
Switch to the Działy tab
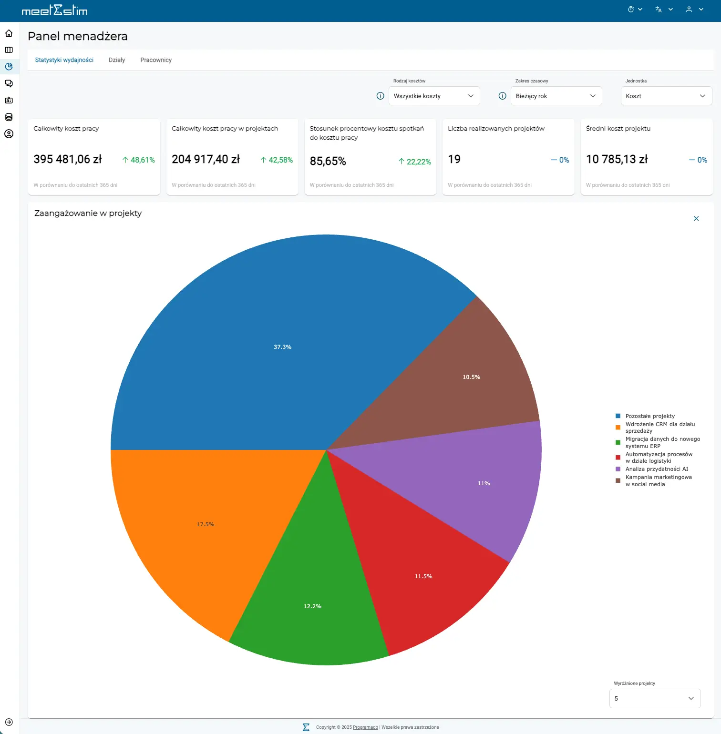pos(117,60)
